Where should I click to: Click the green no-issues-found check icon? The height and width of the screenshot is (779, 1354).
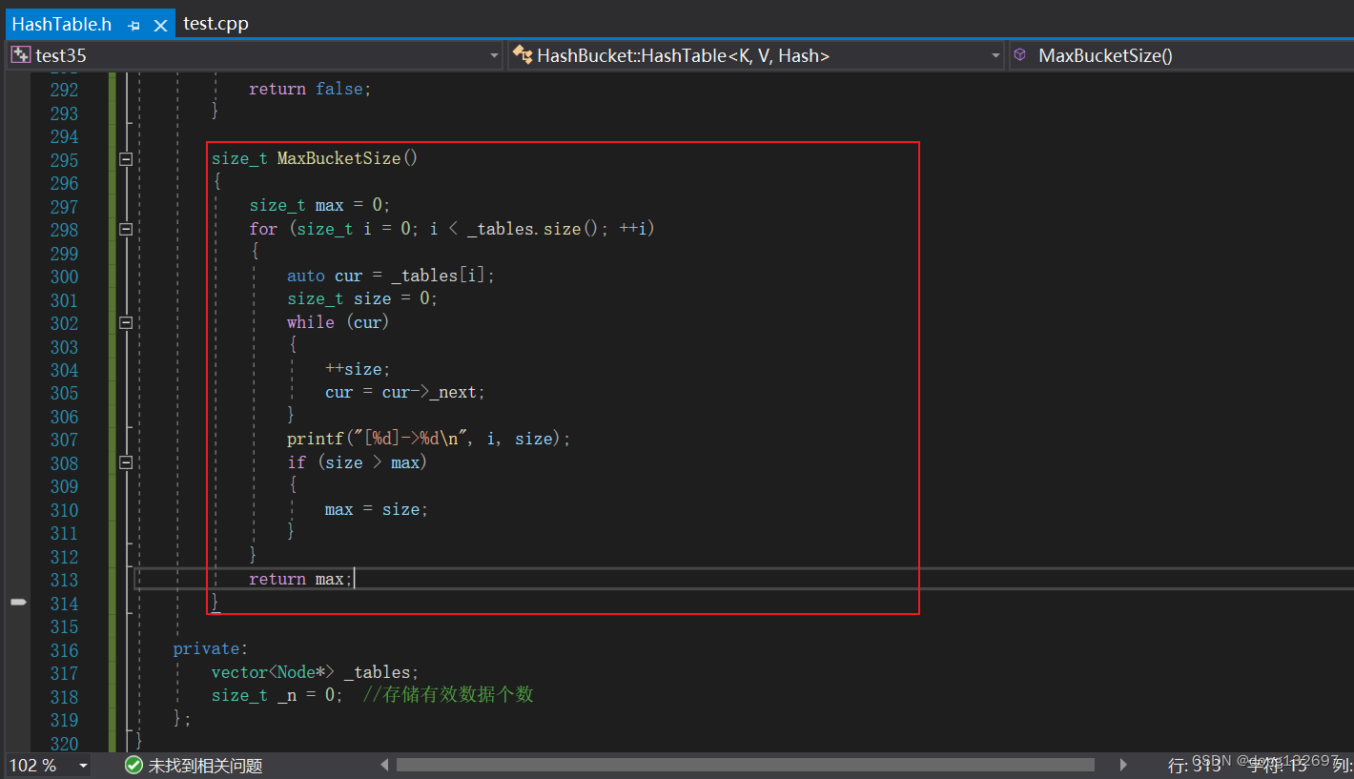[x=133, y=766]
